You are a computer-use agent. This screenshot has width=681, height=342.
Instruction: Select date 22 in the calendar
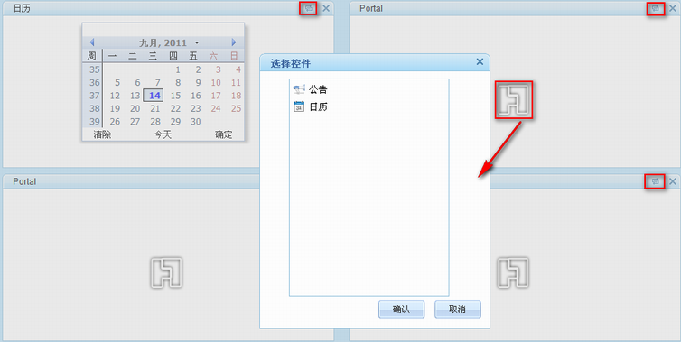pos(175,108)
